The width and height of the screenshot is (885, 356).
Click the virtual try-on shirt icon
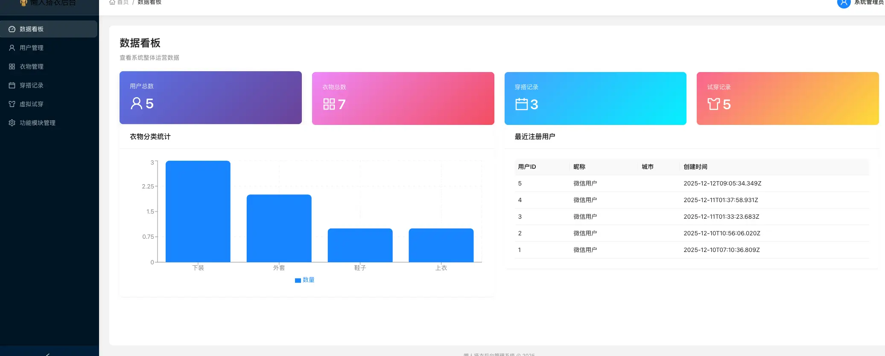click(x=12, y=104)
